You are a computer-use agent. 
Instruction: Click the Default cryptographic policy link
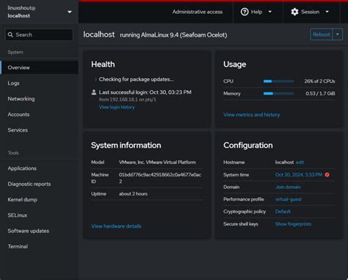[x=283, y=212]
